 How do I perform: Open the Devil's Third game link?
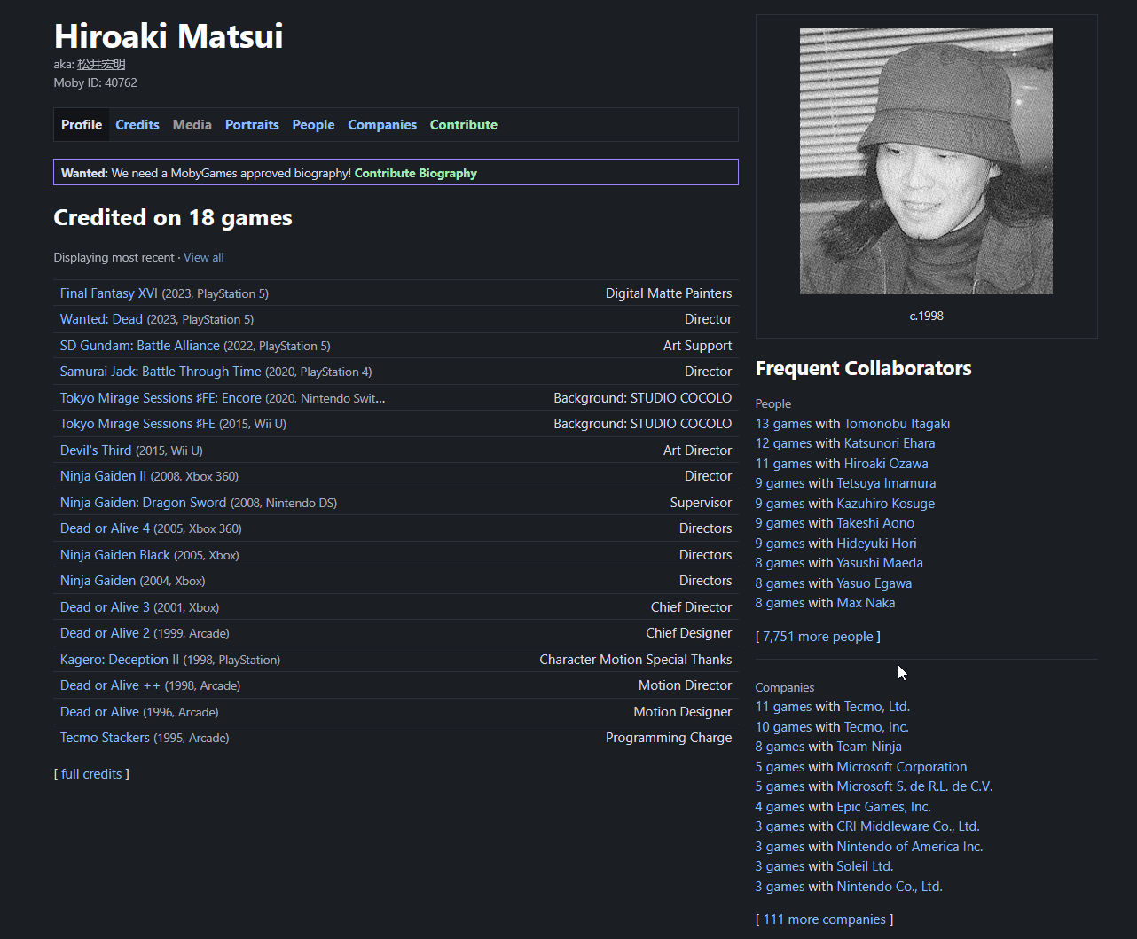pyautogui.click(x=96, y=450)
